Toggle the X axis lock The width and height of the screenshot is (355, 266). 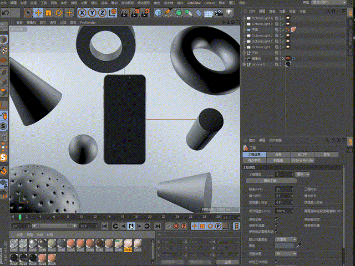click(x=82, y=13)
